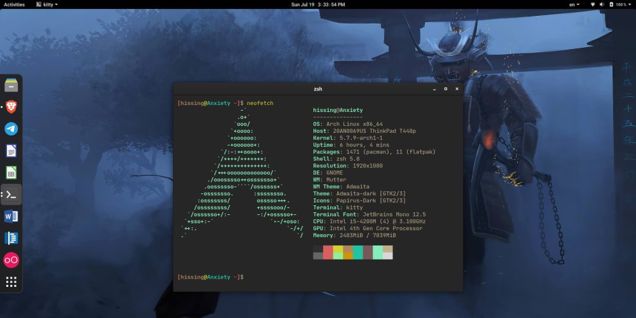
Task: Open the pink double-circle app in dock
Action: point(11,260)
